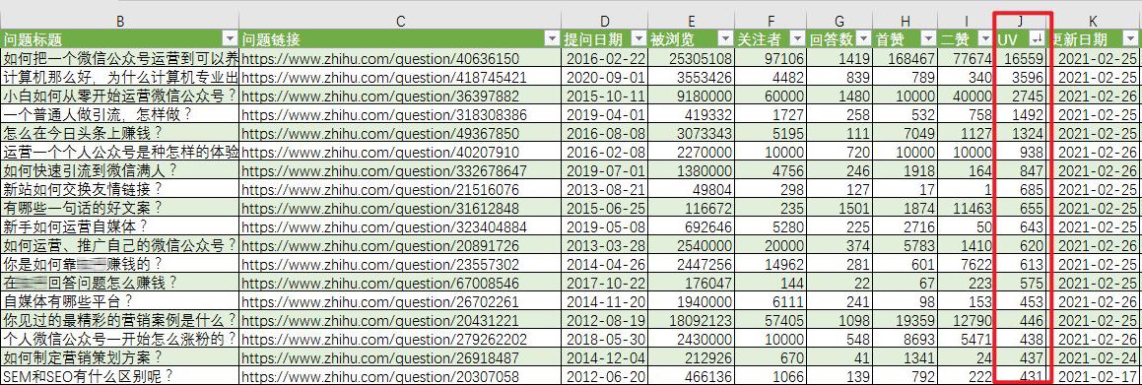Open the filter dropdown for 被浏览
Image resolution: width=1142 pixels, height=385 pixels.
(x=726, y=39)
